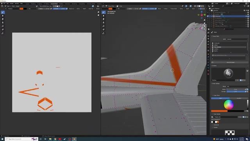This screenshot has width=250, height=141.
Task: Select the Mask tool in image editor toolbar
Action: (3, 30)
